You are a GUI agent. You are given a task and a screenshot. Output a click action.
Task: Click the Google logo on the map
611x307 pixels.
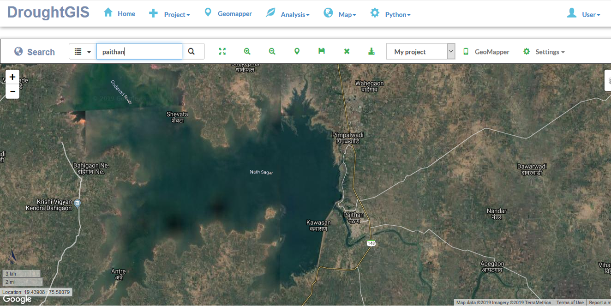coord(18,300)
